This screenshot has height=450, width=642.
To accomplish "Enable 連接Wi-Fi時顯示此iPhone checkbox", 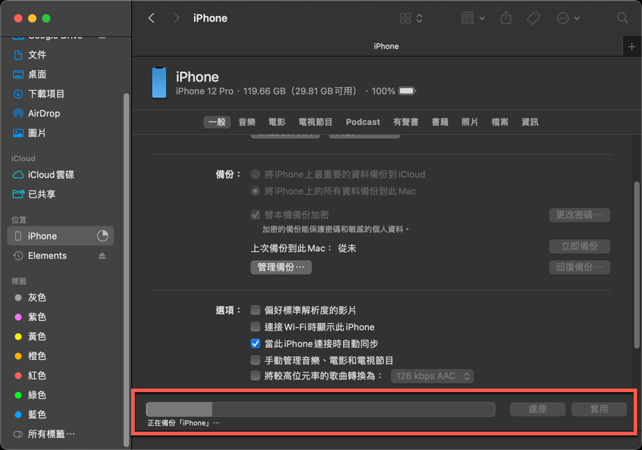I will 255,327.
